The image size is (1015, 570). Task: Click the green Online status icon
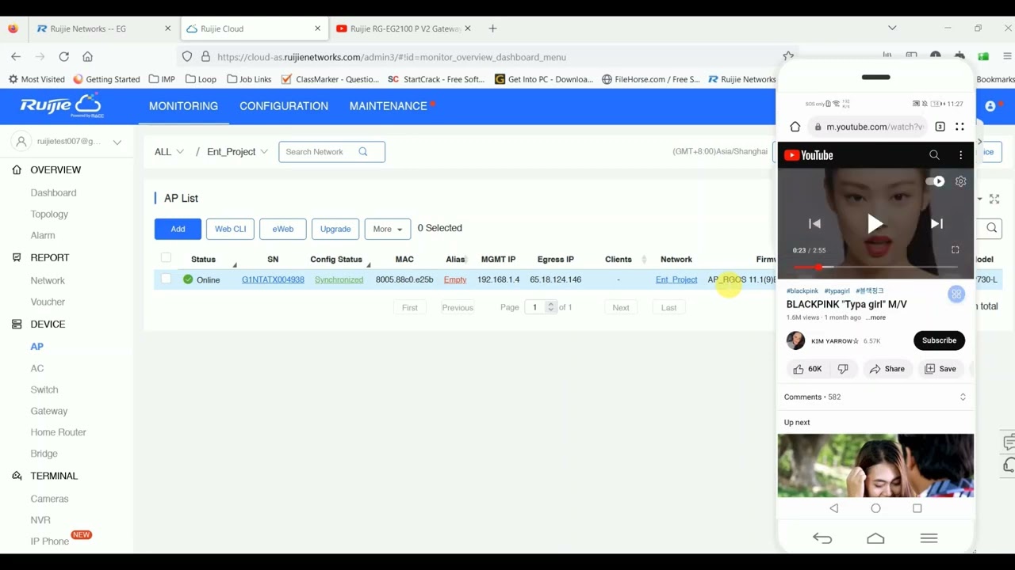(x=188, y=279)
